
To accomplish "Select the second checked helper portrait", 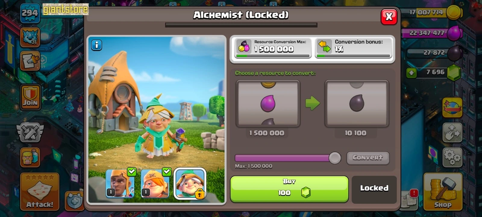I will tap(155, 183).
